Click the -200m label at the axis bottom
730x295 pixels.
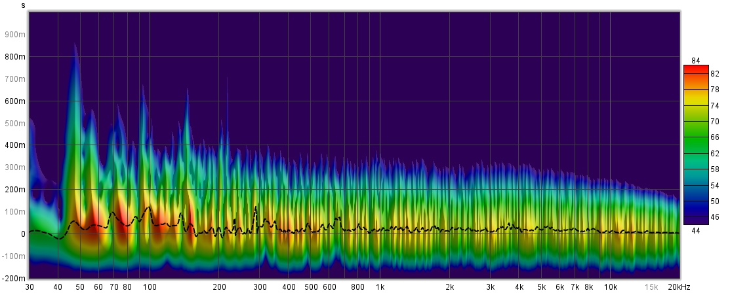[13, 278]
